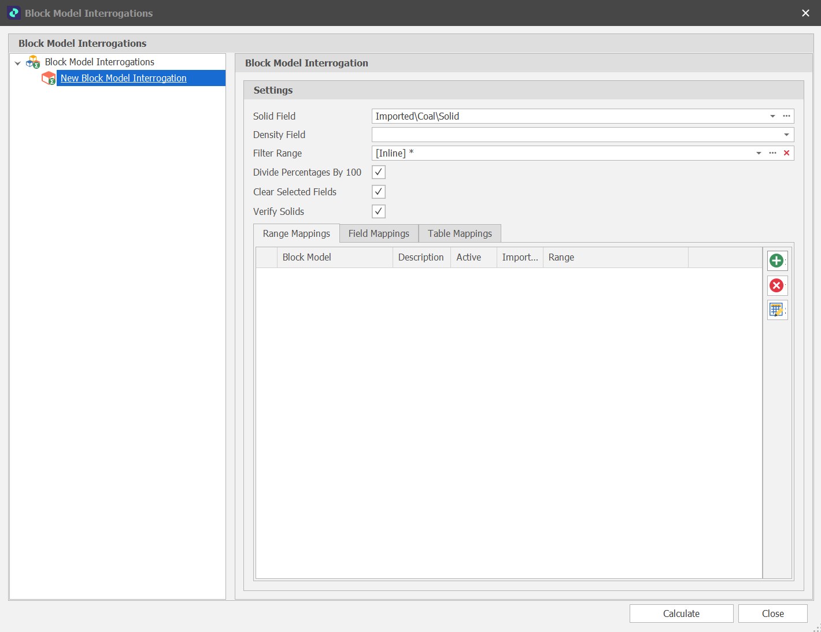Click the Block Model Interrogations root node icon
This screenshot has height=632, width=821.
(34, 62)
